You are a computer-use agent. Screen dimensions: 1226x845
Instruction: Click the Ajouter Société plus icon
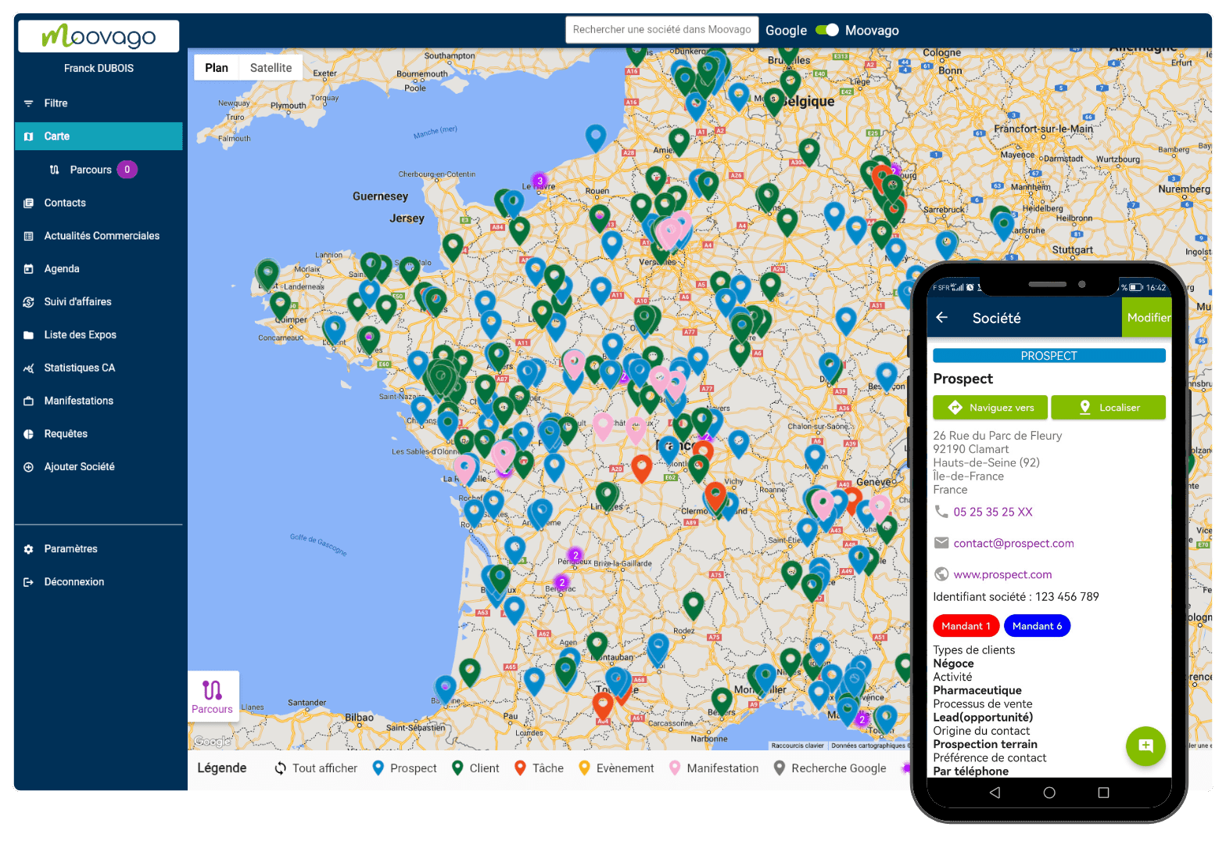[29, 467]
